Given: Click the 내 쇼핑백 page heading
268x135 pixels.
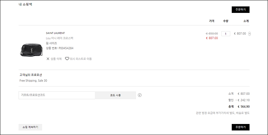Looking at the screenshot, I should 25,4.
